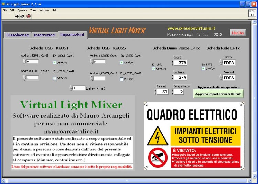Click the Delay effetto field showing 2
The width and height of the screenshot is (258, 184).
(179, 92)
